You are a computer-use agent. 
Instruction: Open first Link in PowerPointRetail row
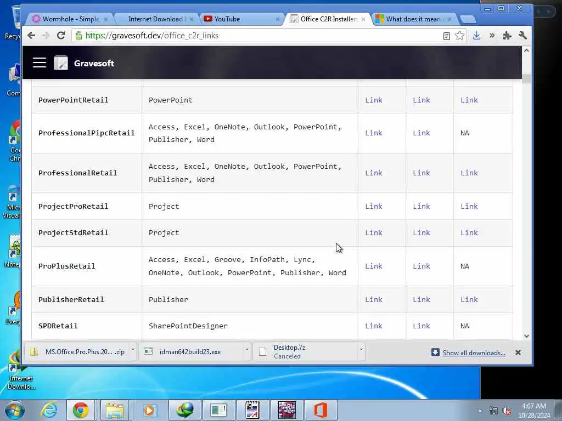coord(373,100)
